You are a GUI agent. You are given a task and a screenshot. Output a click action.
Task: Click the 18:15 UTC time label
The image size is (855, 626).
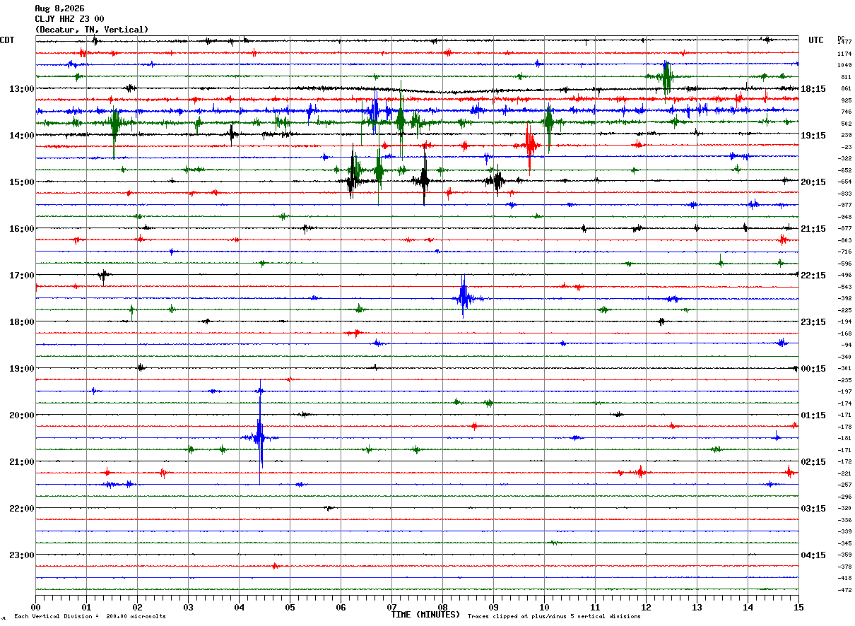point(813,89)
